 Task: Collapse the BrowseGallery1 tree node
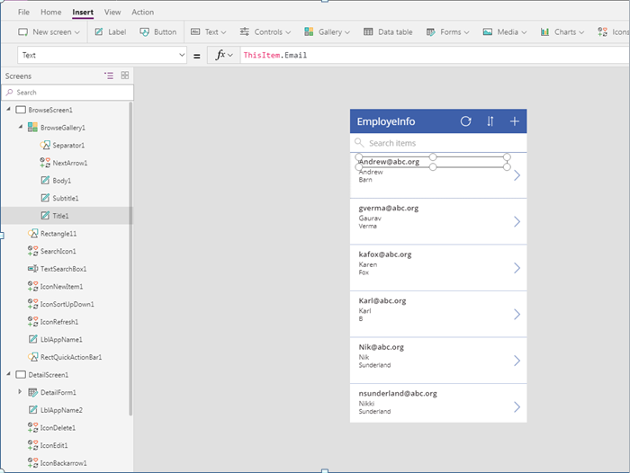pyautogui.click(x=21, y=128)
